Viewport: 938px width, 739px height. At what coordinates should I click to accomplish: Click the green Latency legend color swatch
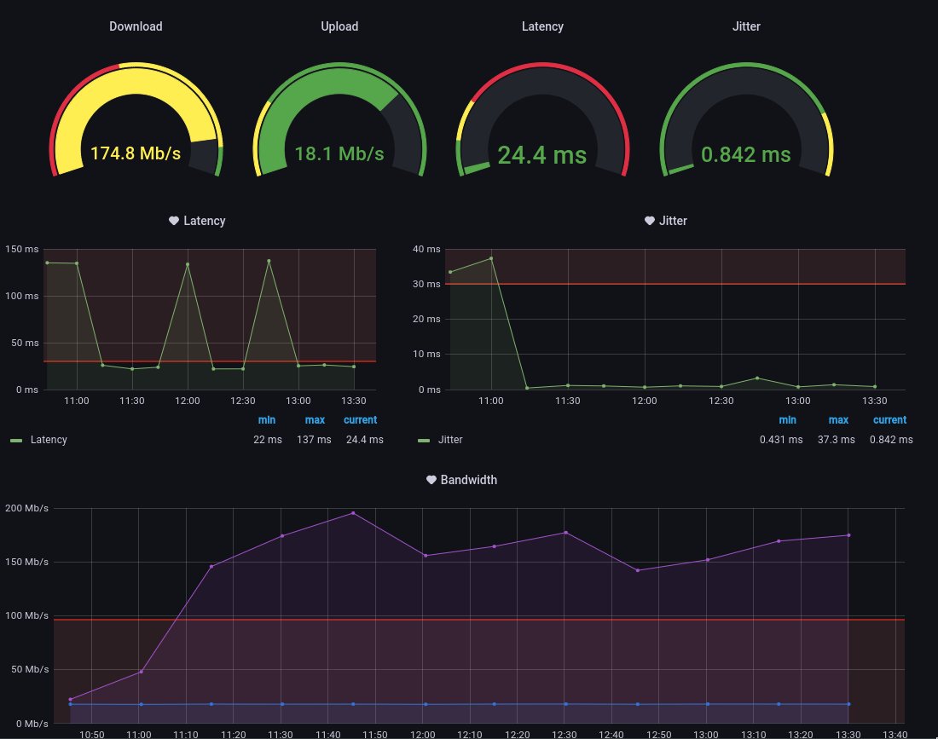pyautogui.click(x=17, y=441)
